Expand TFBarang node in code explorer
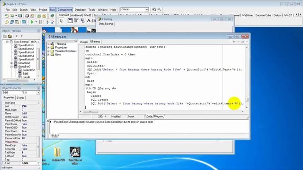This screenshot has height=170, width=303. (48, 44)
